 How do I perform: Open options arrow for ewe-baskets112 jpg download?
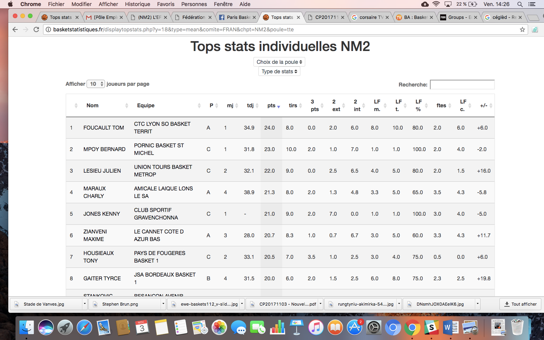point(242,304)
